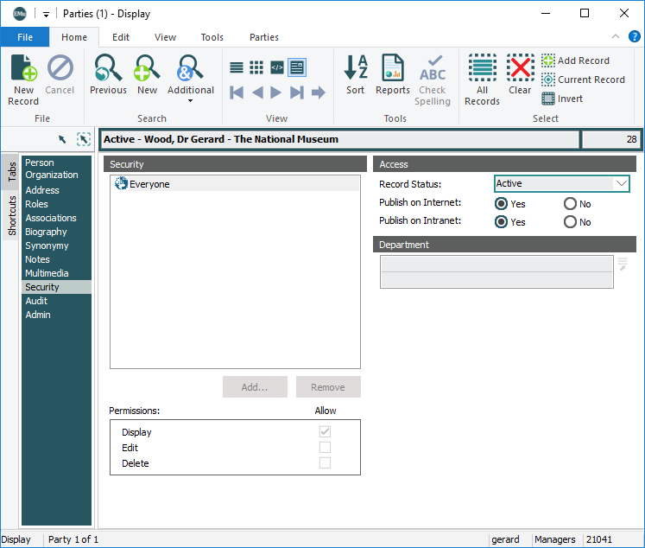Go to the next record arrow
This screenshot has height=548, width=645.
coord(276,92)
